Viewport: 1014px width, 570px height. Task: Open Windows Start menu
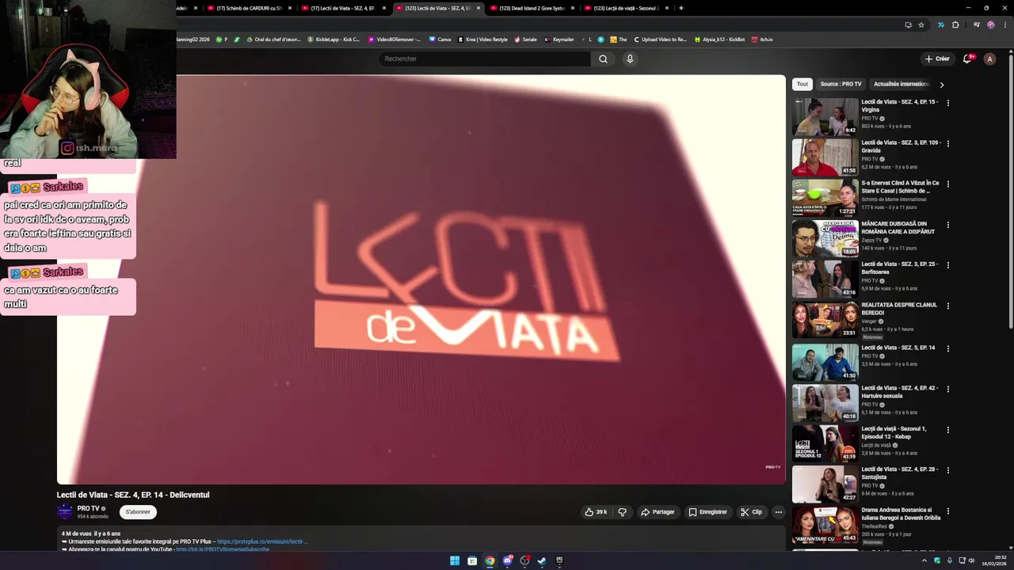455,560
